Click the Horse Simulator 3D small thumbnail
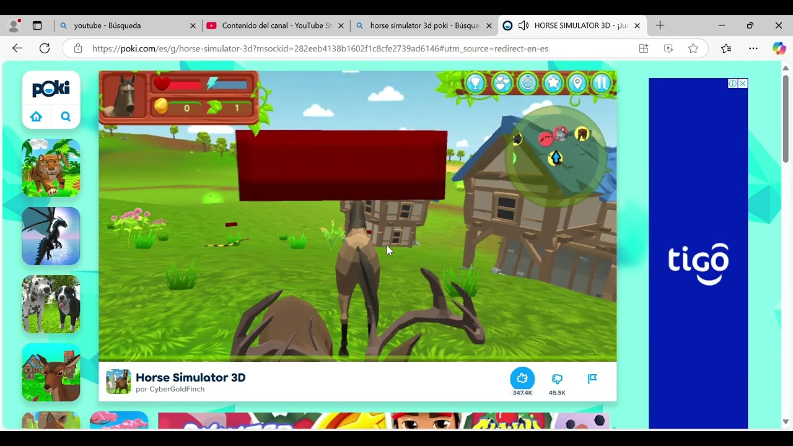 (x=118, y=382)
